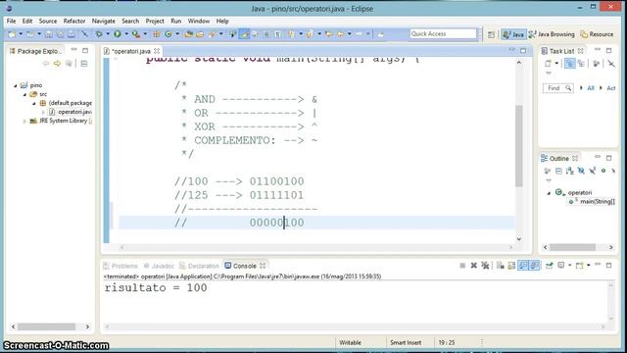Screen dimensions: 627x353
Task: Select operatori class in Outline
Action: 579,192
